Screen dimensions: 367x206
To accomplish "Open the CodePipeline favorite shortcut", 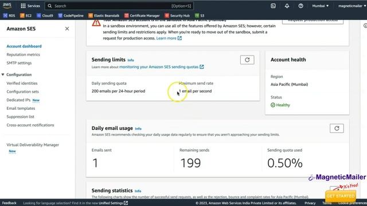I will pyautogui.click(x=71, y=15).
